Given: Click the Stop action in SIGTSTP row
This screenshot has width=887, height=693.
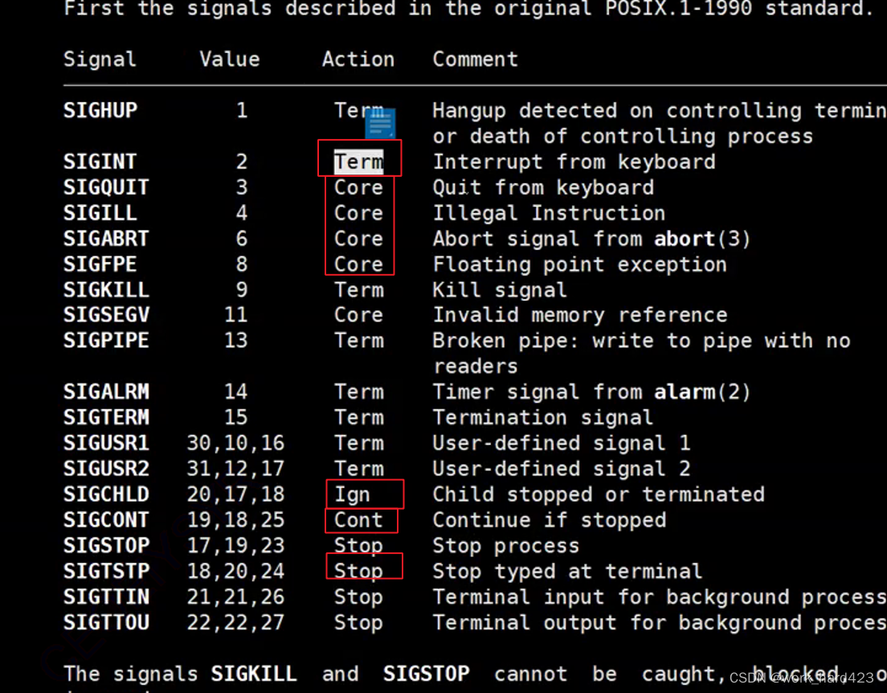Looking at the screenshot, I should pos(358,571).
